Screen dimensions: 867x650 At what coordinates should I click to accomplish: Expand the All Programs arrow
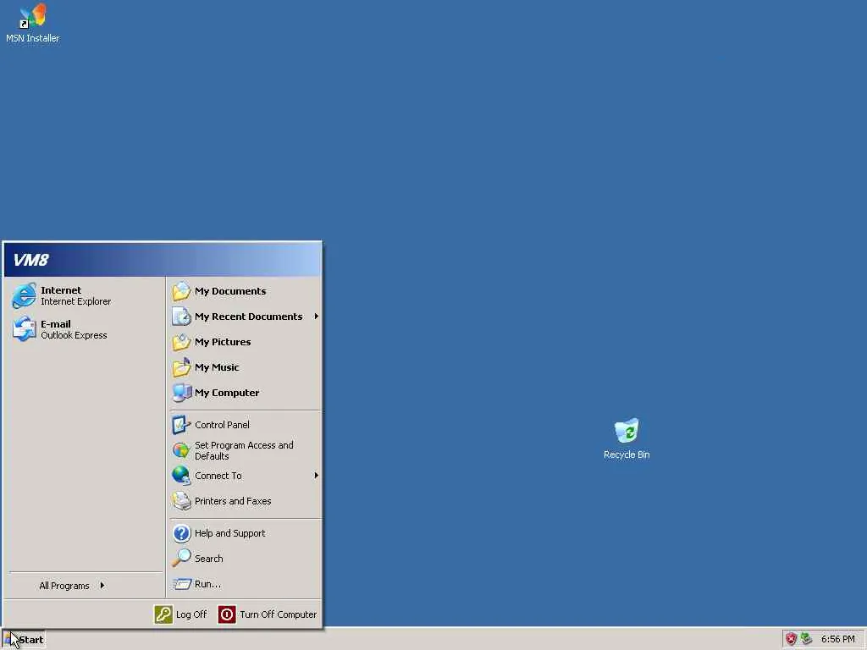pyautogui.click(x=102, y=586)
